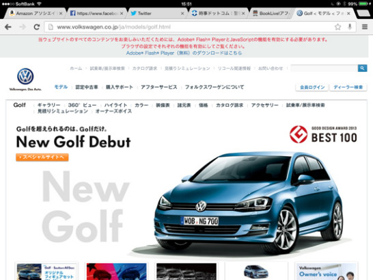Open the Golf ギャラリー sub-menu item
This screenshot has height=280, width=373.
(49, 105)
